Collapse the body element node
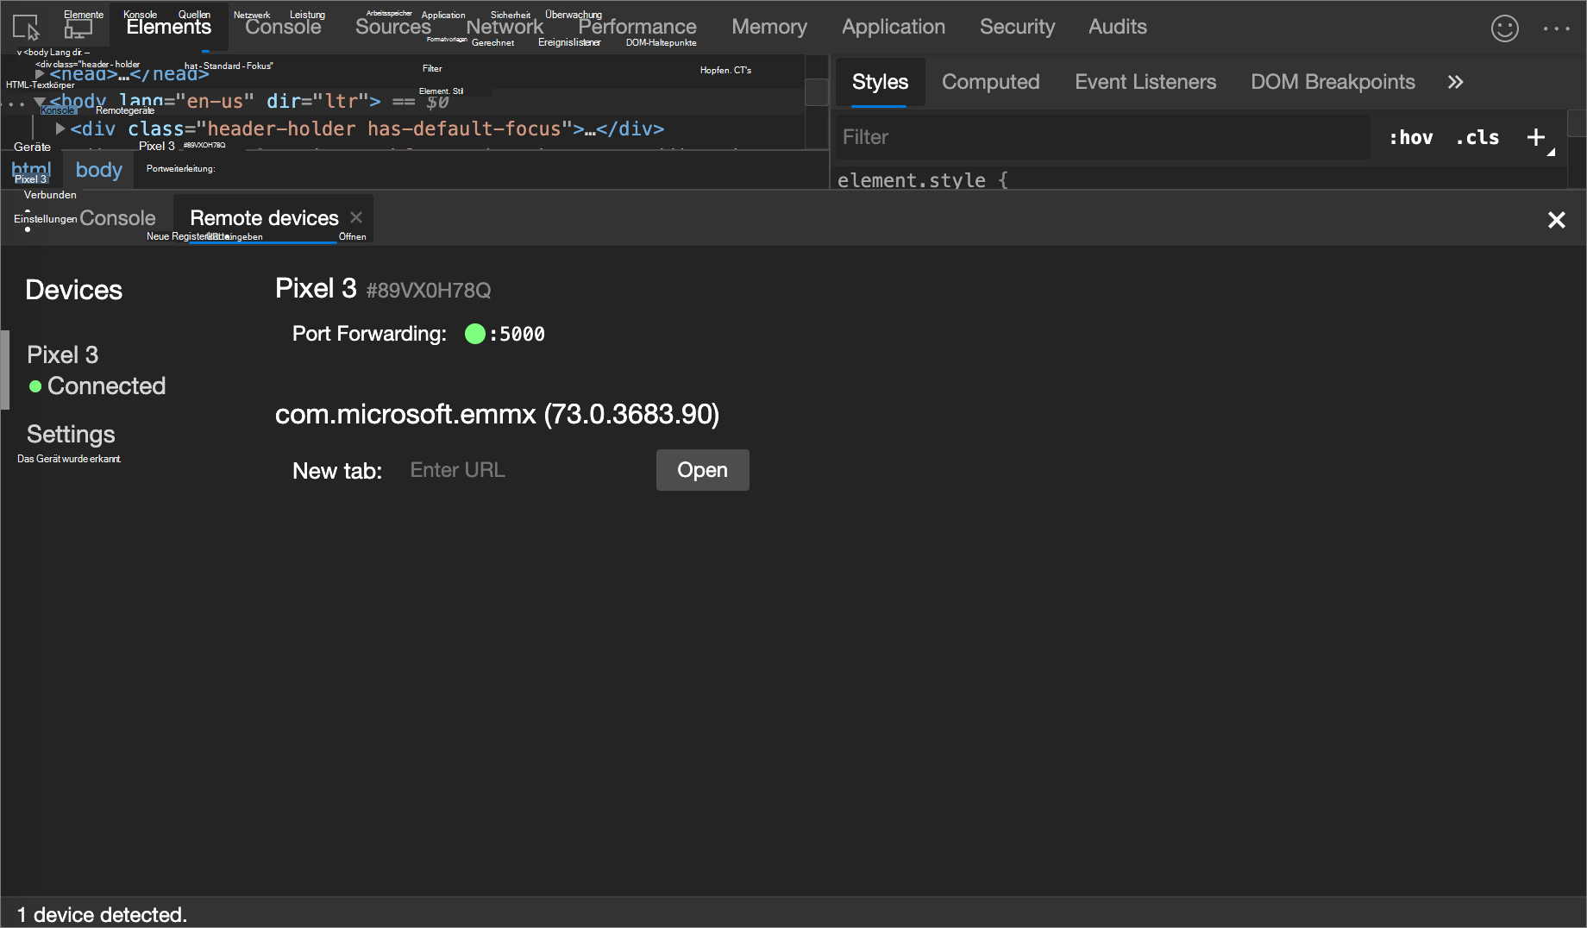1587x928 pixels. pyautogui.click(x=40, y=102)
